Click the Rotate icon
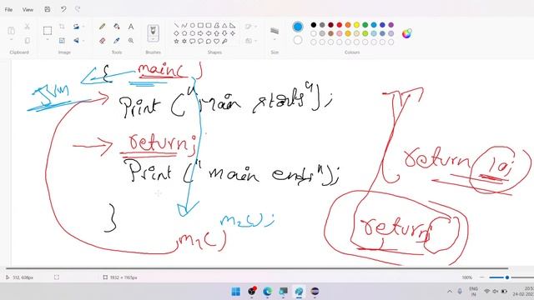The width and height of the screenshot is (534, 300). pyautogui.click(x=76, y=27)
